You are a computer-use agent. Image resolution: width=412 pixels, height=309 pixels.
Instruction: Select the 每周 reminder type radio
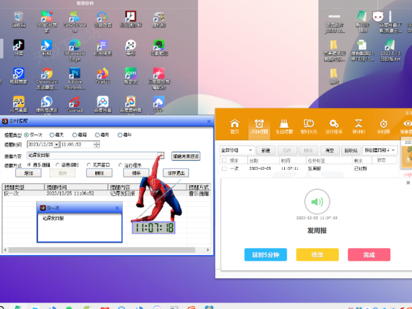point(75,135)
